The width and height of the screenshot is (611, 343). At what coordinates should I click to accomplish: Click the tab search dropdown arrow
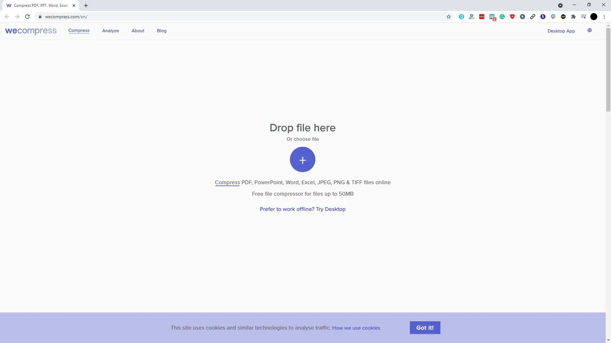(560, 5)
